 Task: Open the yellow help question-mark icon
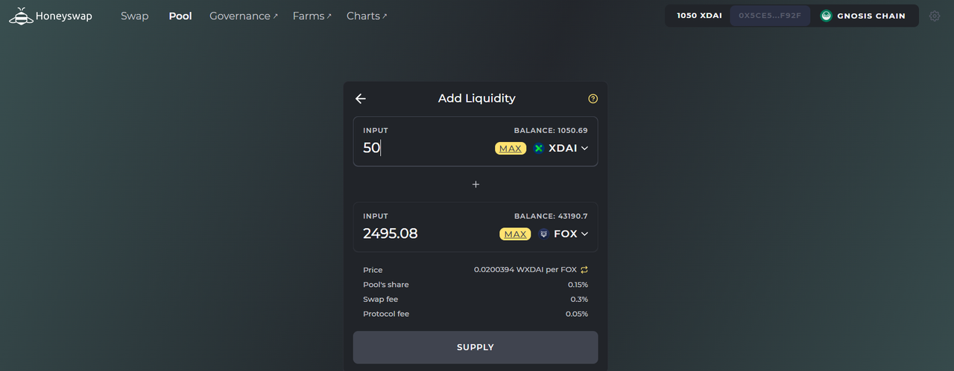click(593, 98)
